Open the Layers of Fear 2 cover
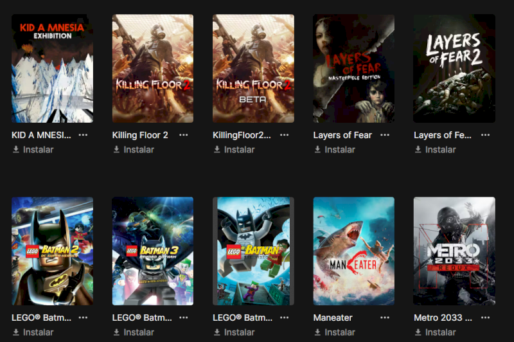This screenshot has height=342, width=514. point(454,68)
